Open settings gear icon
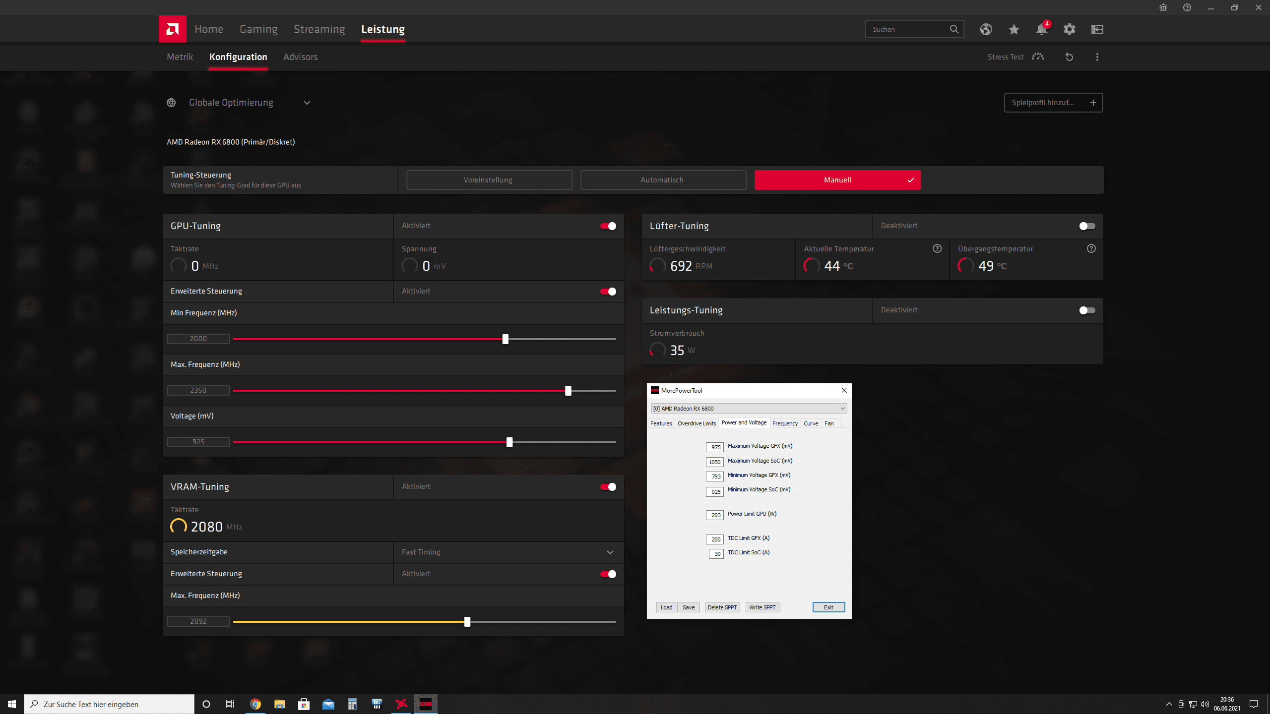 pos(1069,29)
